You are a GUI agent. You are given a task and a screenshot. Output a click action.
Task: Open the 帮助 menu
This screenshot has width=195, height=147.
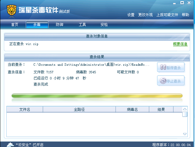185,15
